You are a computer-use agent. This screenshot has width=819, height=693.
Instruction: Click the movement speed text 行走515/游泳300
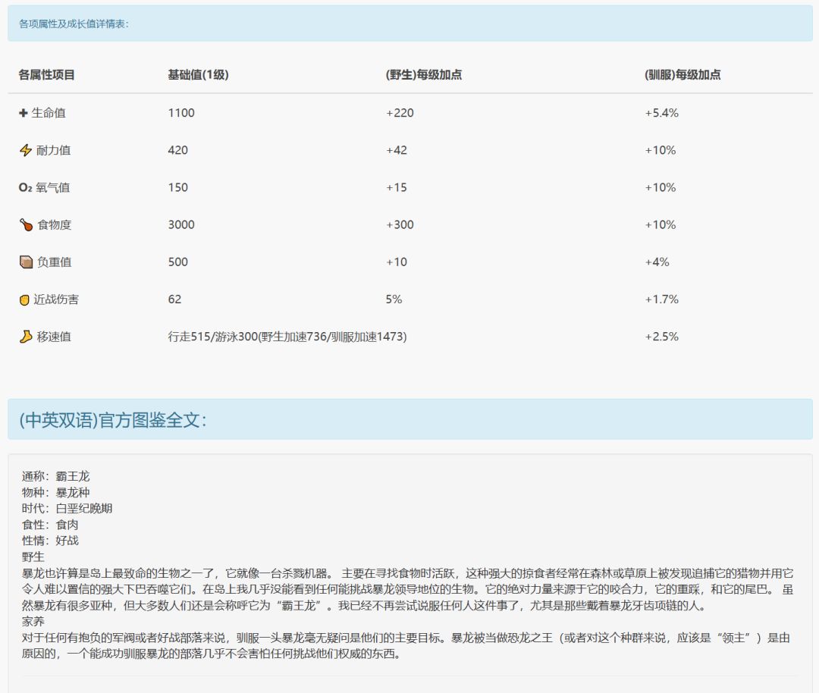212,337
